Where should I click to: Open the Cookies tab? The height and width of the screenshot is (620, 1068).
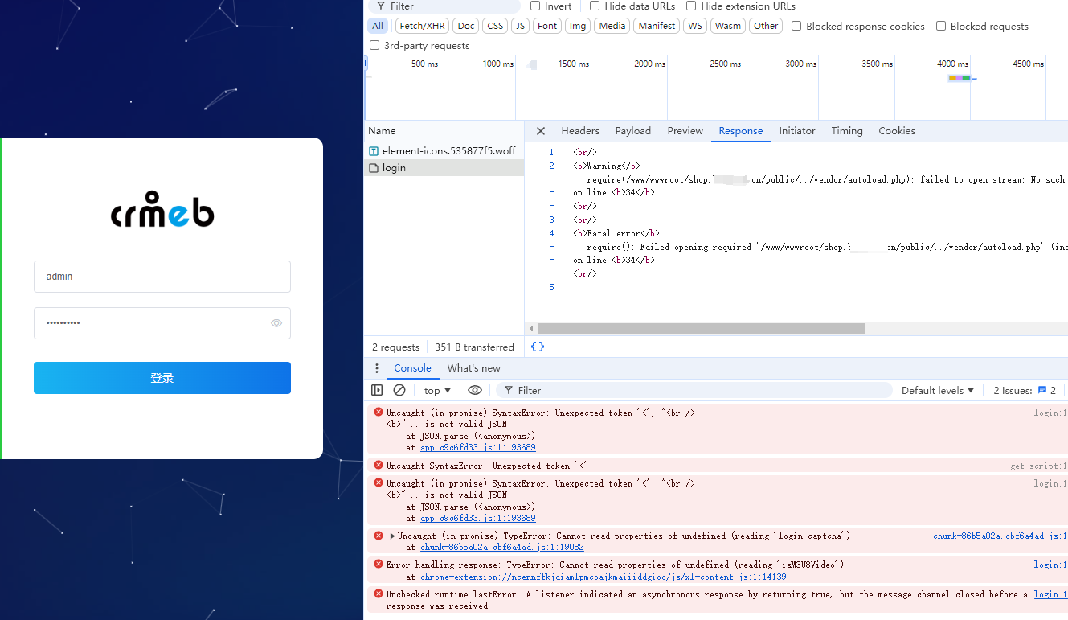(897, 131)
